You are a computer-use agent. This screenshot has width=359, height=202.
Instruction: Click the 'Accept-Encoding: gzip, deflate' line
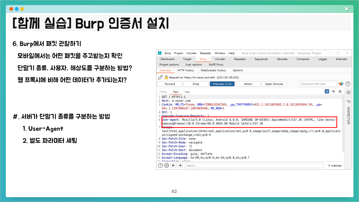[x=187, y=154]
